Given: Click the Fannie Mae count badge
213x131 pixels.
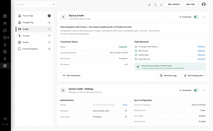Looking at the screenshot, I should [49, 16].
